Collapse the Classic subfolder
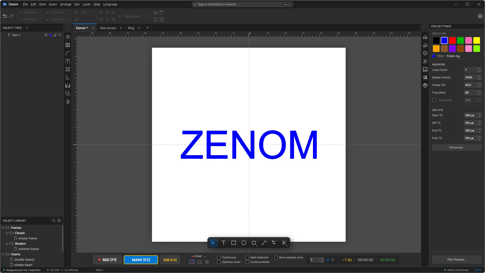 click(7, 233)
